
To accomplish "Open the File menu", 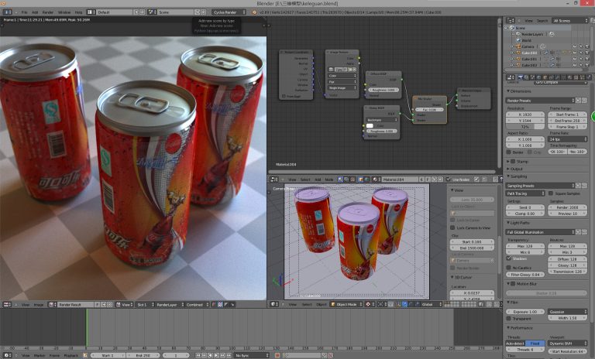I will (x=25, y=12).
